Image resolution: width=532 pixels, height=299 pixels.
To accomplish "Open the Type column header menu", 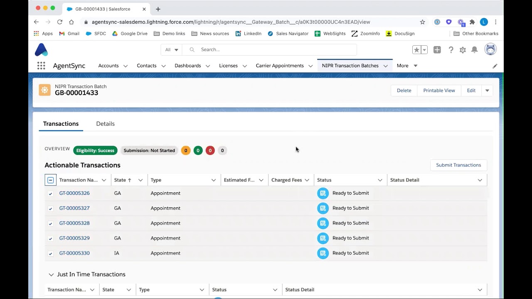I will coord(213,180).
